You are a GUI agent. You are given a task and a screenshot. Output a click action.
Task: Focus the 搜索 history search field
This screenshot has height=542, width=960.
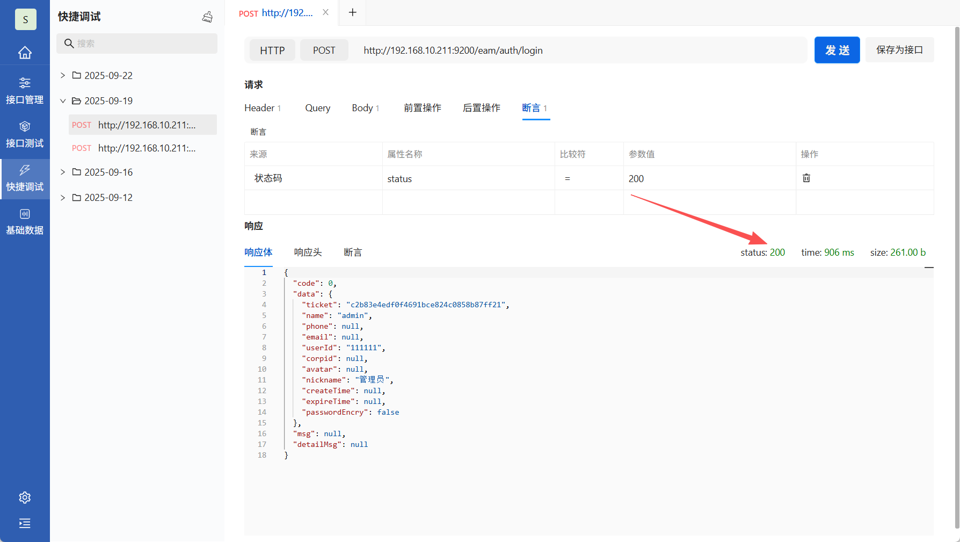137,44
